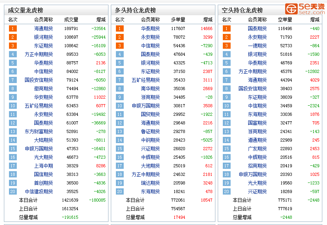The height and width of the screenshot is (225, 327).
Task: Select 东方财富期货 link
Action: tap(39, 131)
